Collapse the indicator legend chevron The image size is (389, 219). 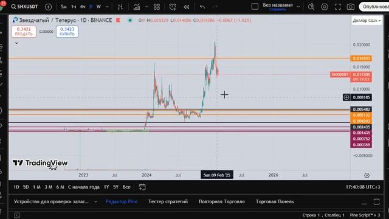16,43
